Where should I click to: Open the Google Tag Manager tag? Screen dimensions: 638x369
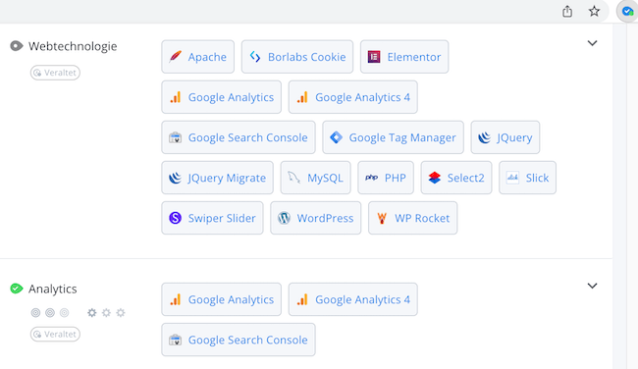393,137
